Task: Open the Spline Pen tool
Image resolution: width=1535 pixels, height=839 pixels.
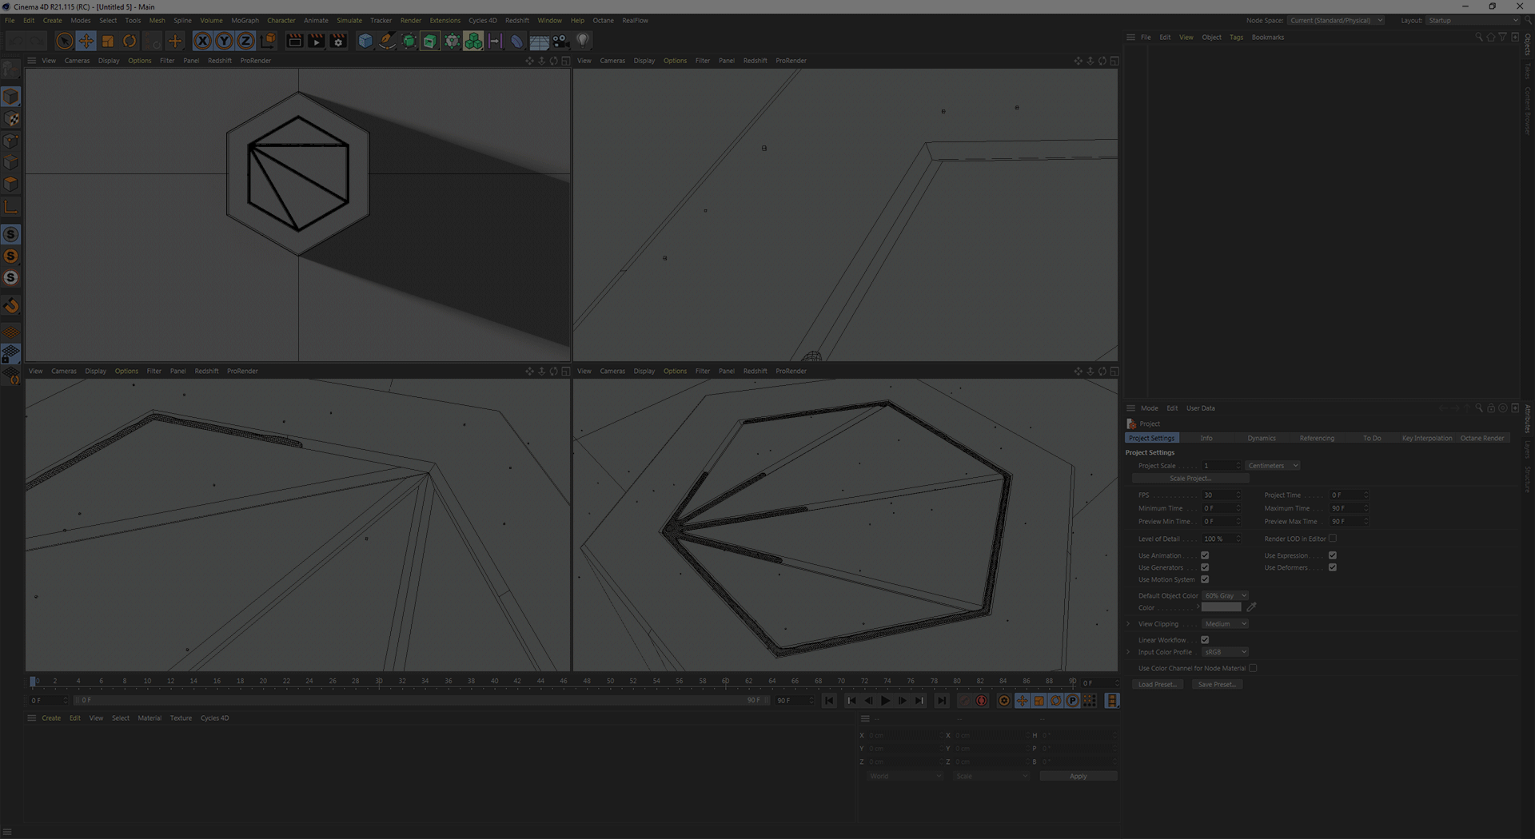Action: click(387, 41)
